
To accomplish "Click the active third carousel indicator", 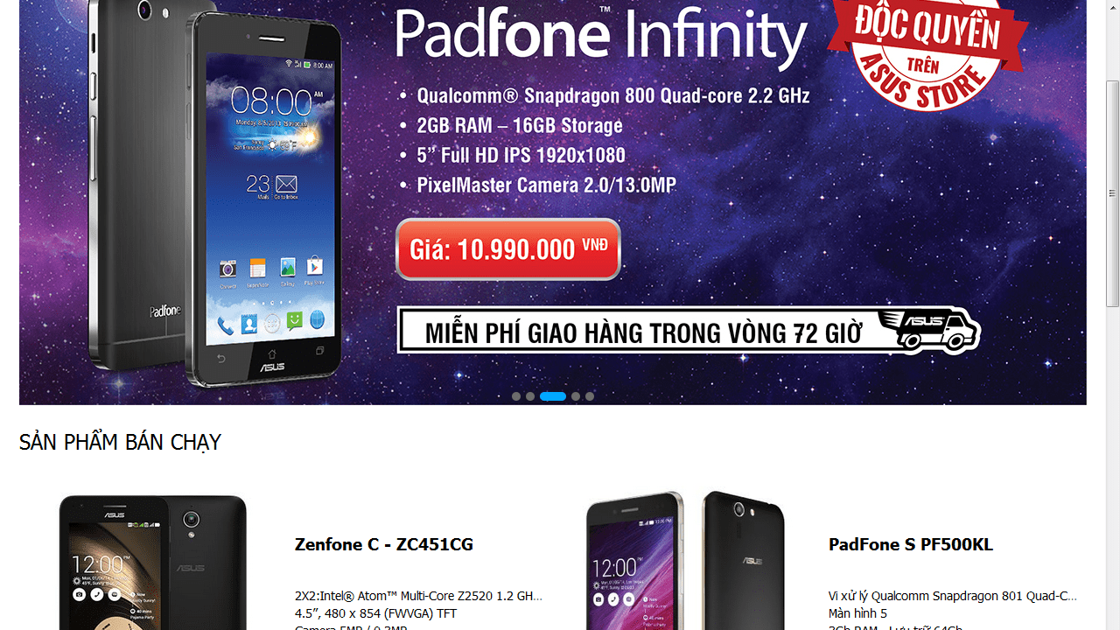I will [x=553, y=396].
